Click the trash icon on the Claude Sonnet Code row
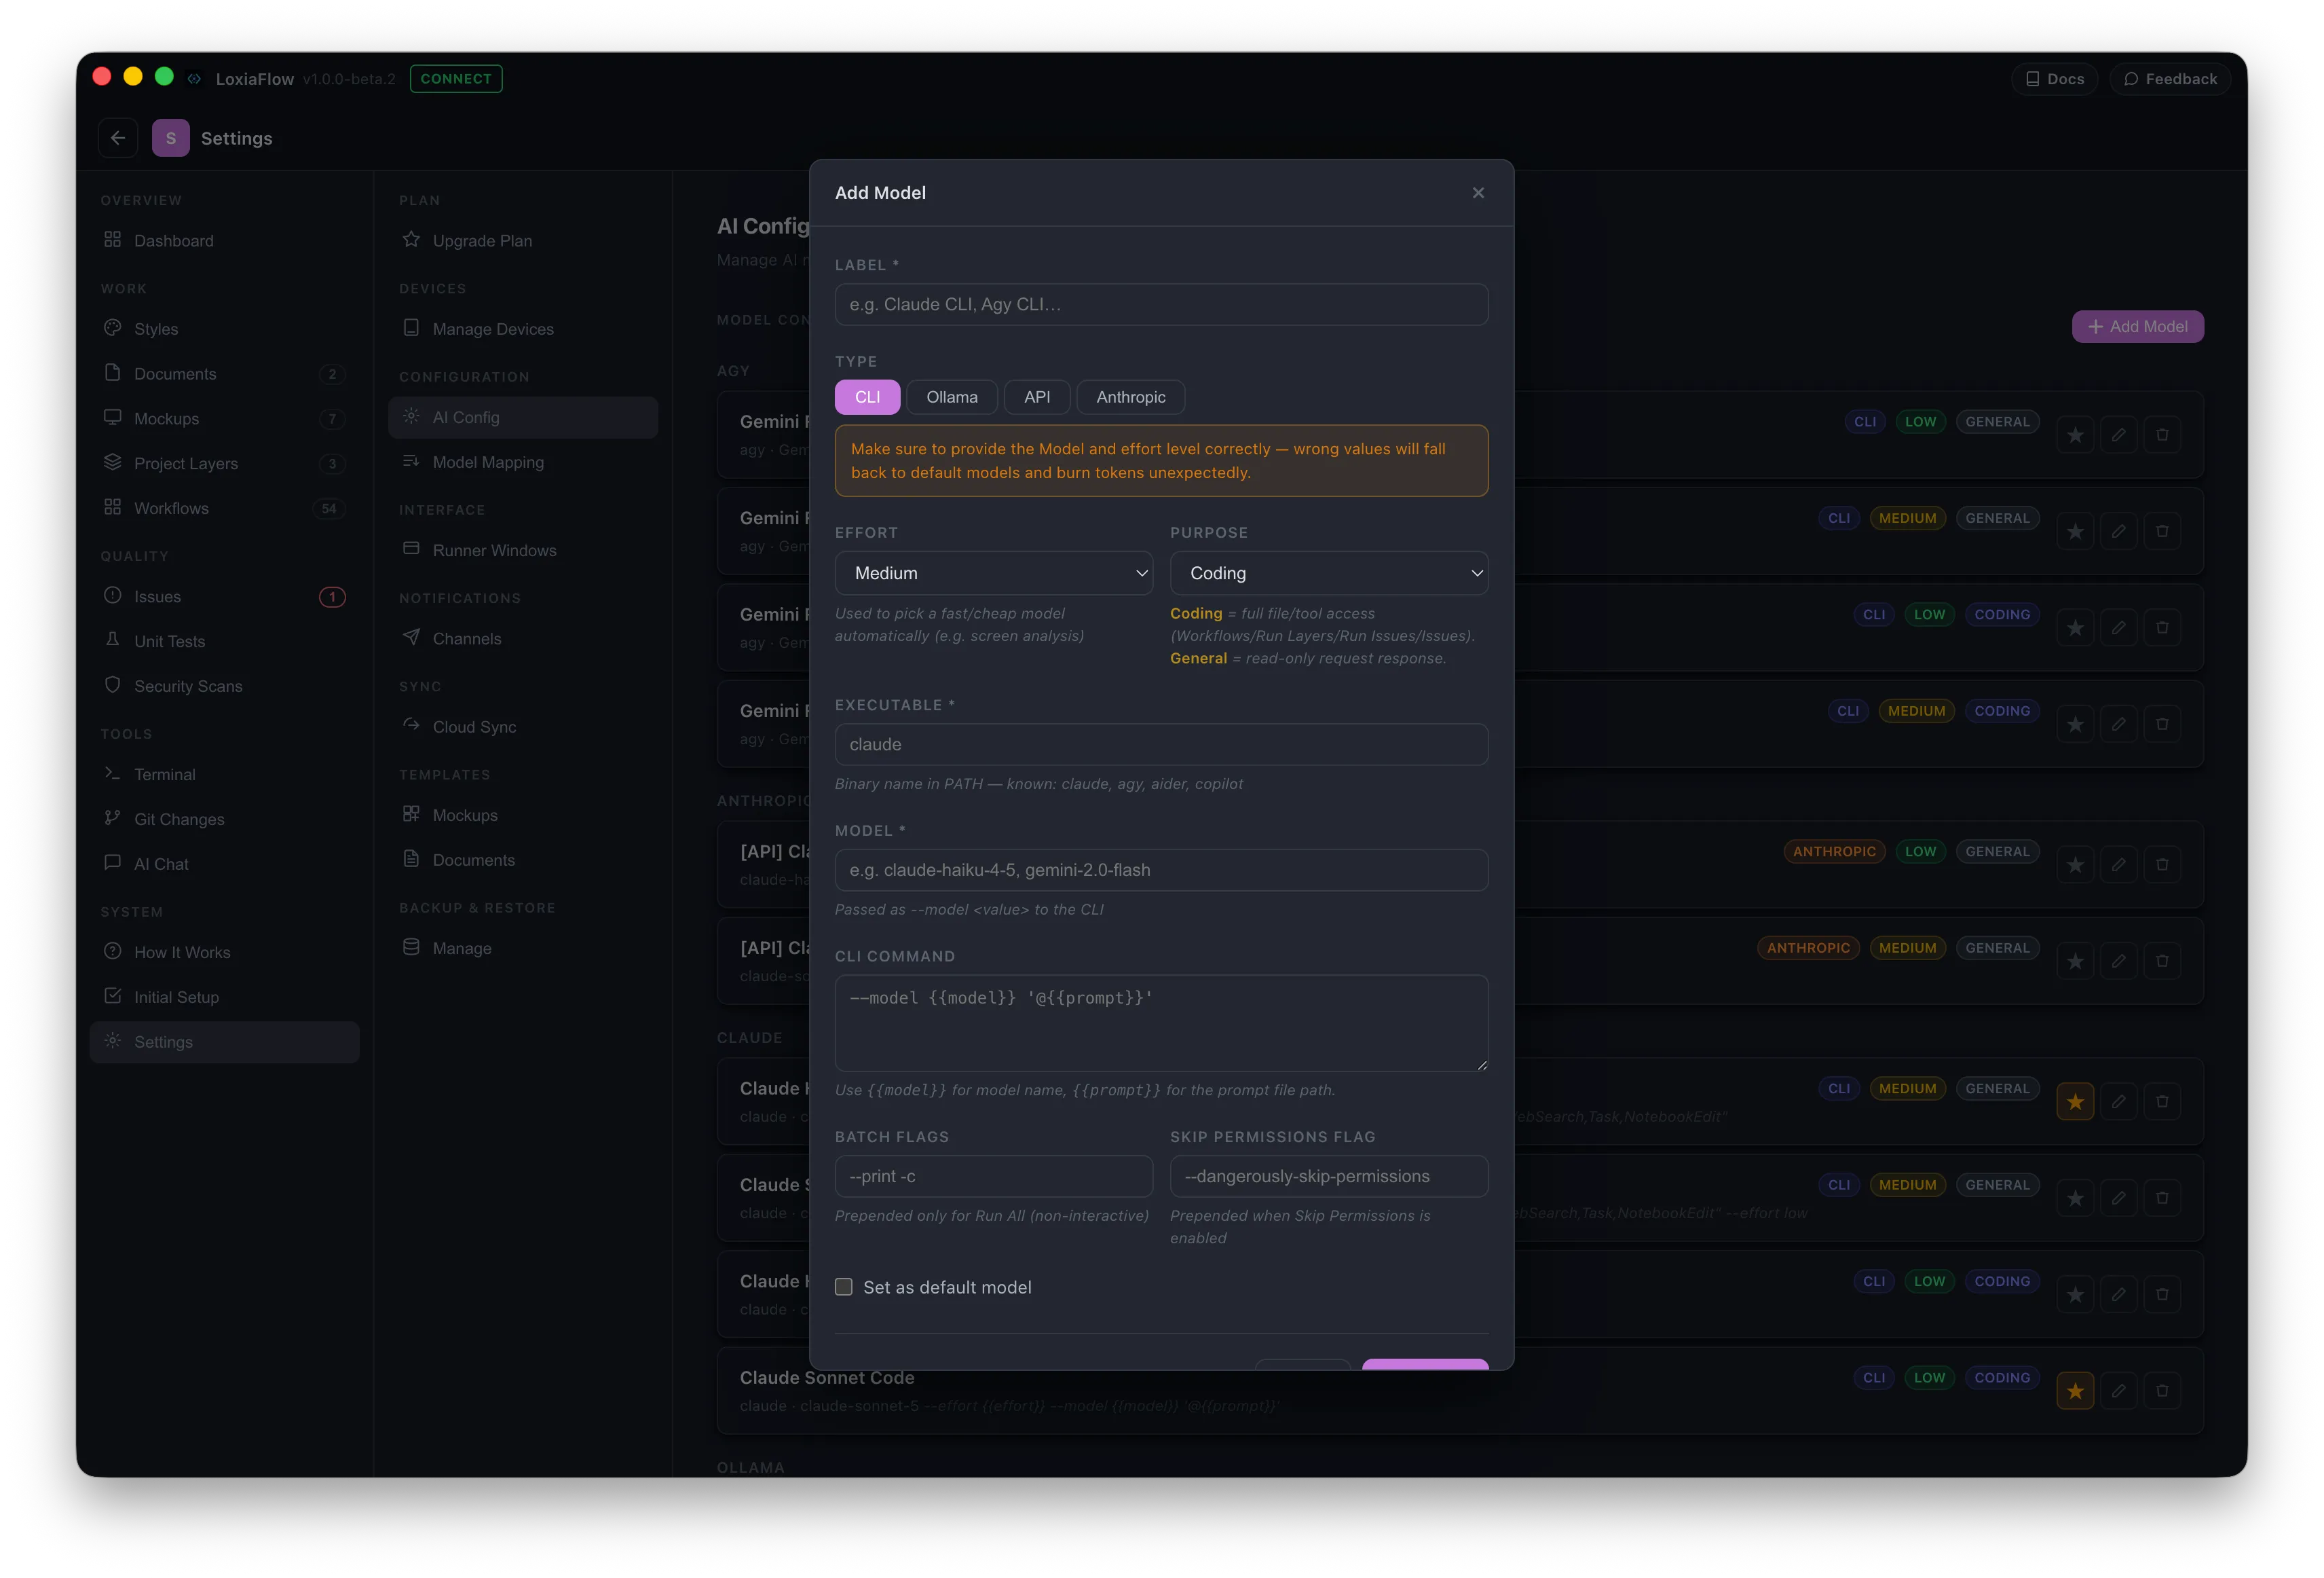 tap(2162, 1392)
